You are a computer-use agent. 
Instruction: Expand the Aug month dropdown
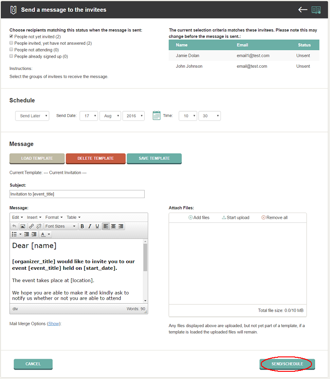click(x=110, y=116)
